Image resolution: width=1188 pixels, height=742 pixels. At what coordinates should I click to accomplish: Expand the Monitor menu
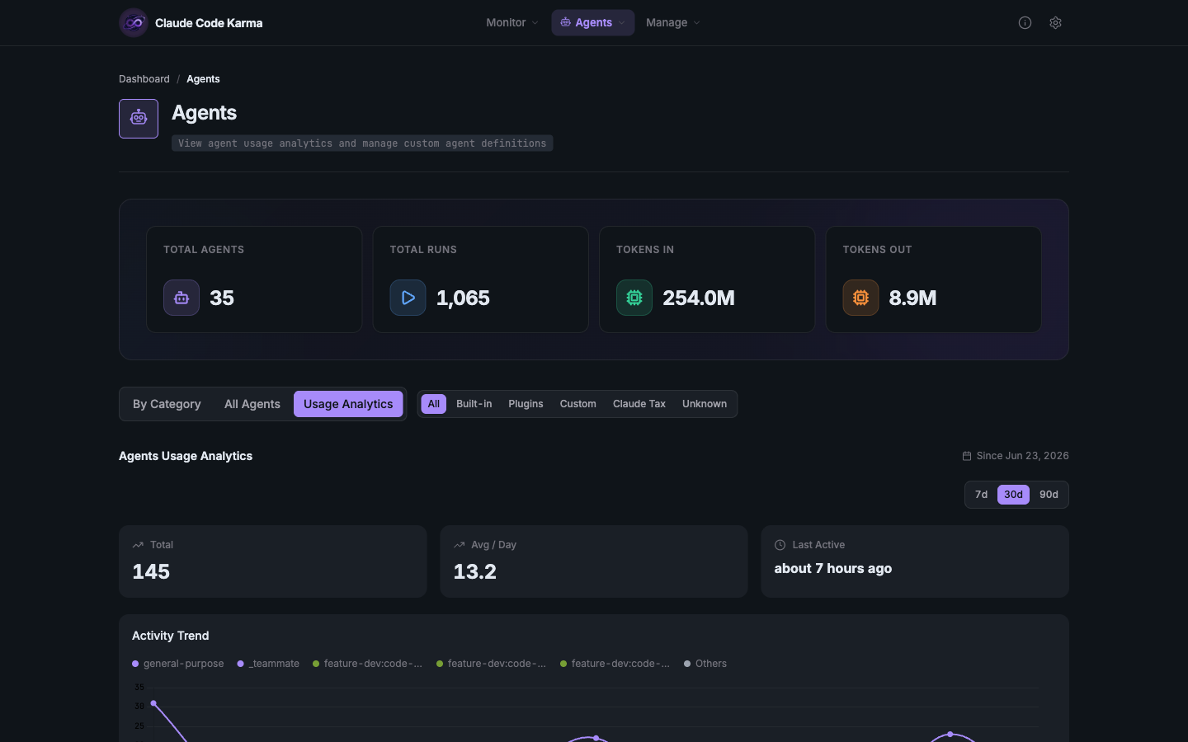(x=512, y=23)
